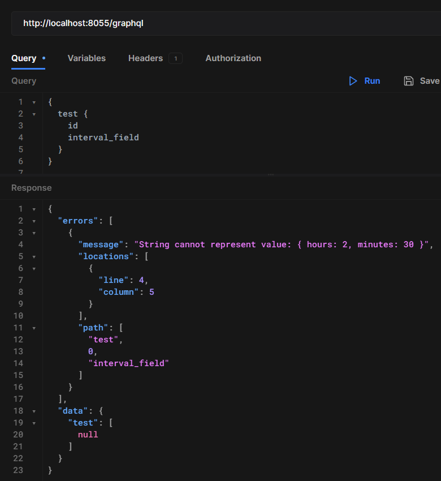
Task: Switch to the Authorization tab
Action: [233, 58]
